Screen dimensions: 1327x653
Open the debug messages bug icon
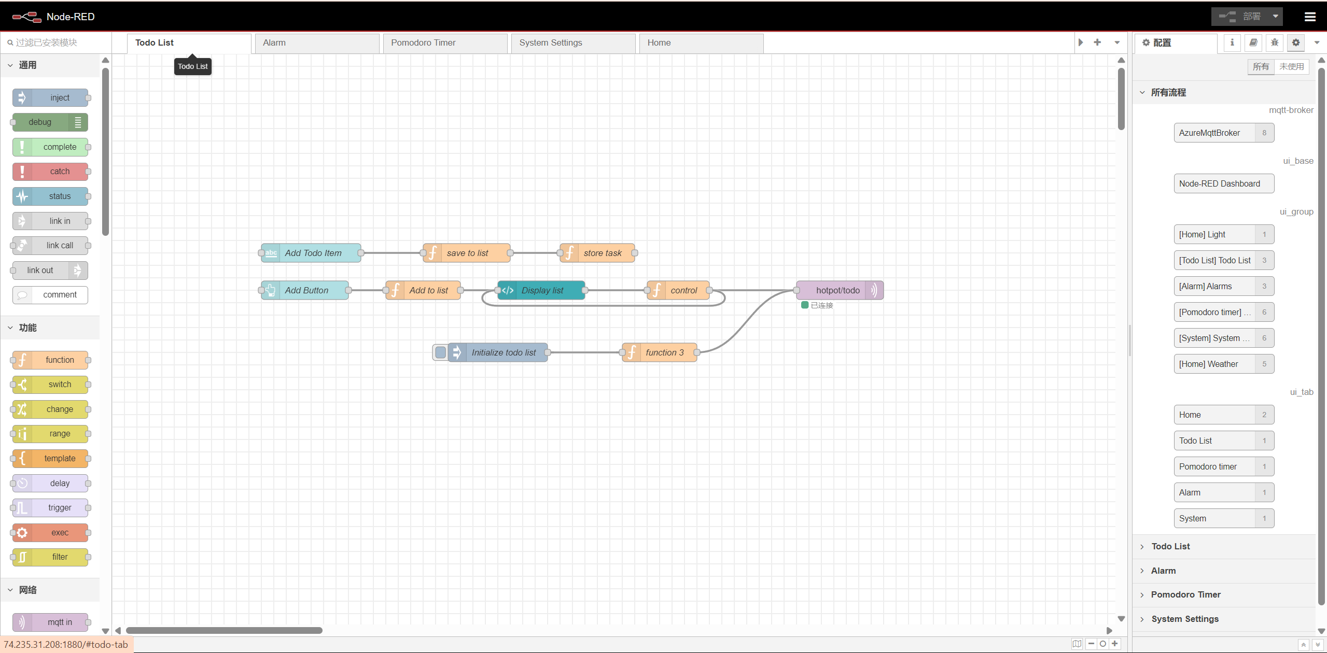pyautogui.click(x=1275, y=42)
